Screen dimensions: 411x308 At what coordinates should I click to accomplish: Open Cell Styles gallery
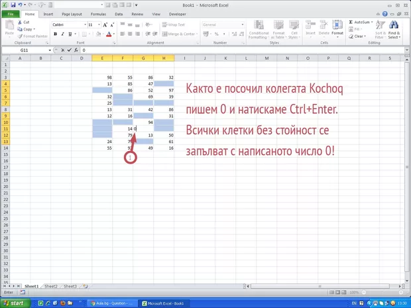294,30
